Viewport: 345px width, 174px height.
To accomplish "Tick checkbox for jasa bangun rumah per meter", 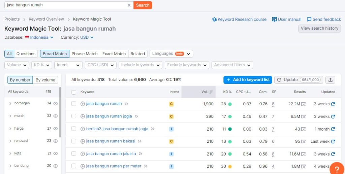I will point(74,166).
